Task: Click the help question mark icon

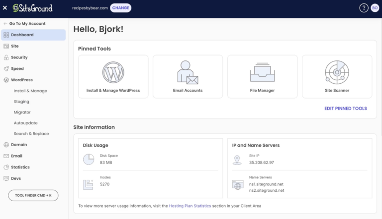Action: click(x=364, y=8)
